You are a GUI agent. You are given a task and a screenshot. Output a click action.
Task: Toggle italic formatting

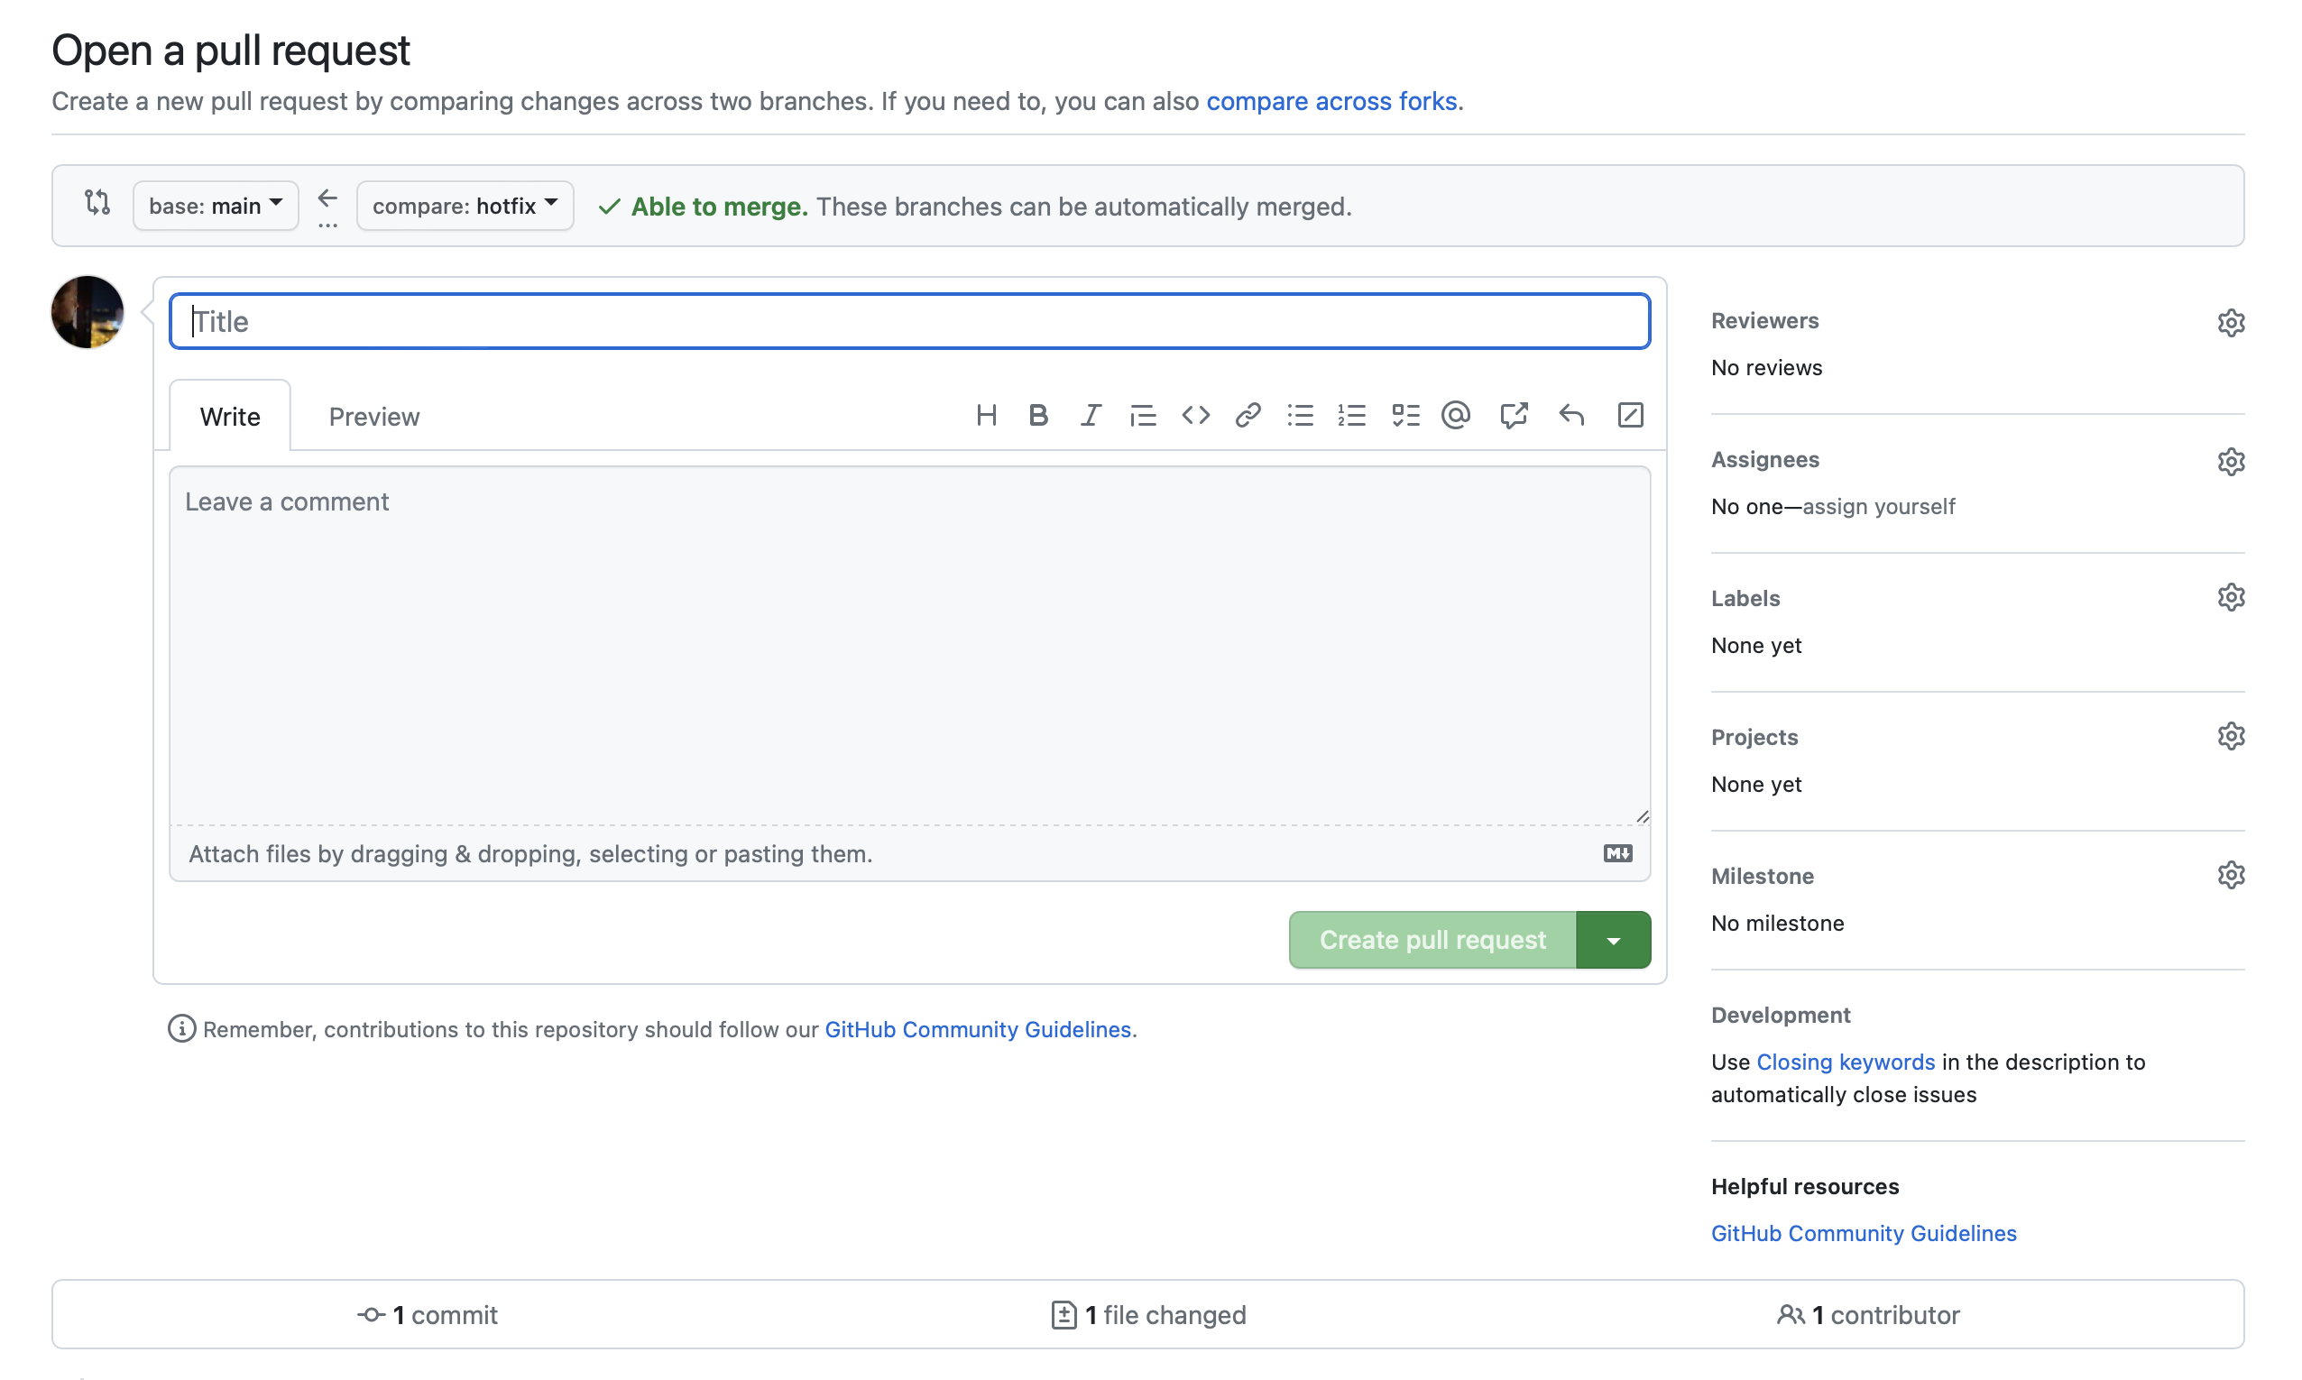click(x=1091, y=415)
